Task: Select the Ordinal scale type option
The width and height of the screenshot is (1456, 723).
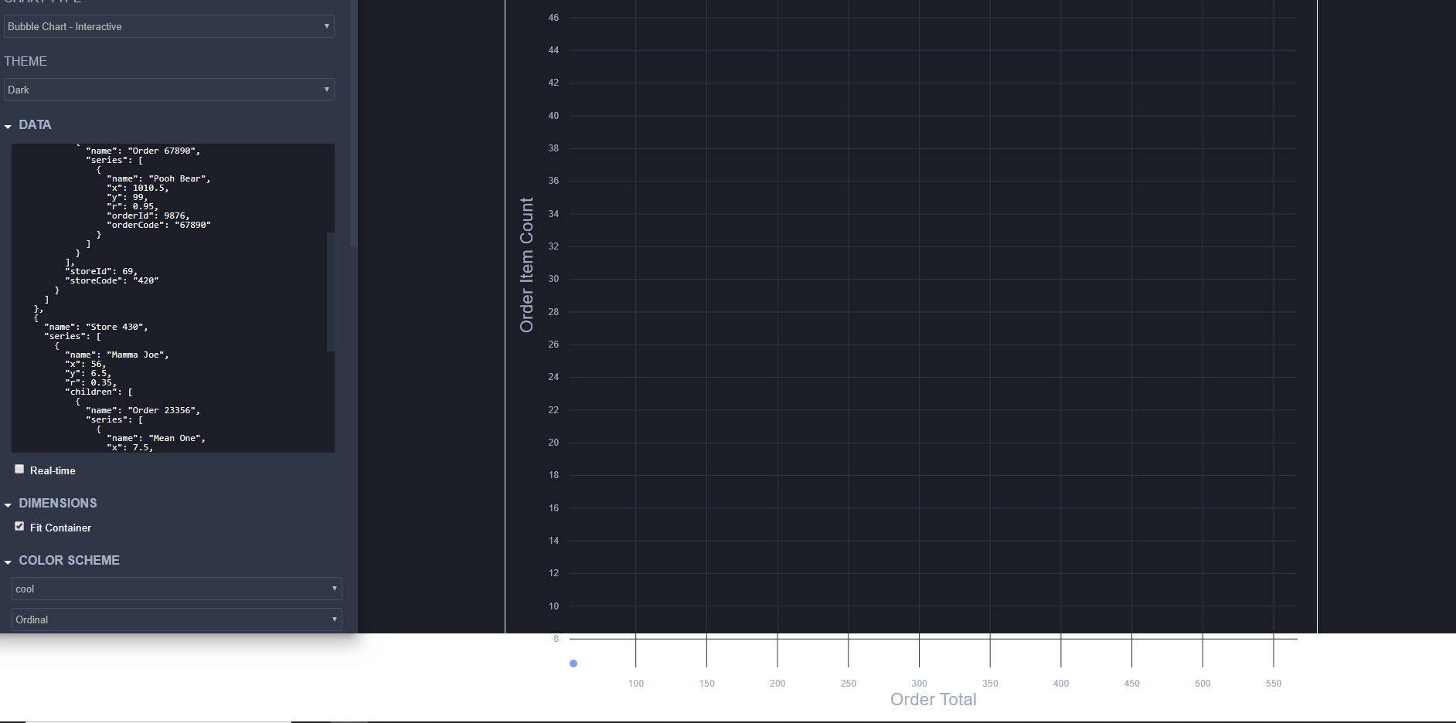Action: (x=176, y=619)
